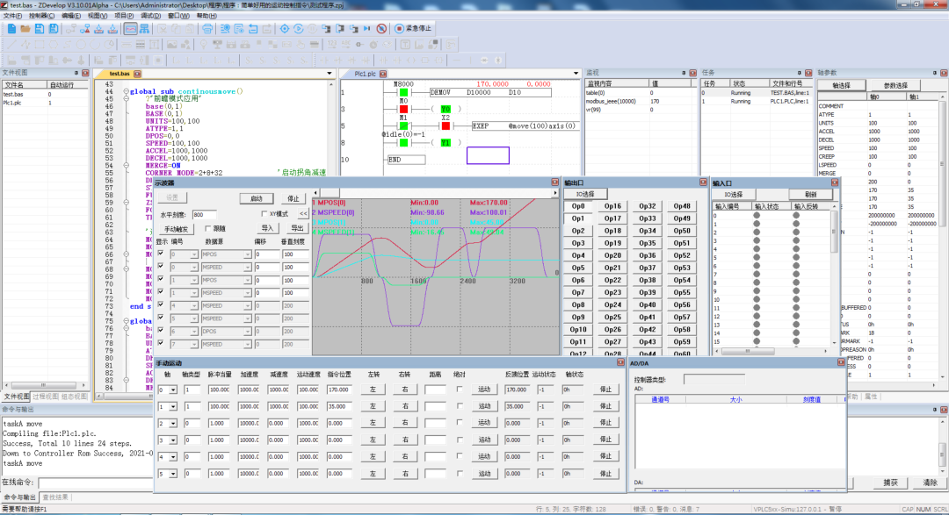
Task: Uncheck the first MPOS display checkbox
Action: [160, 254]
